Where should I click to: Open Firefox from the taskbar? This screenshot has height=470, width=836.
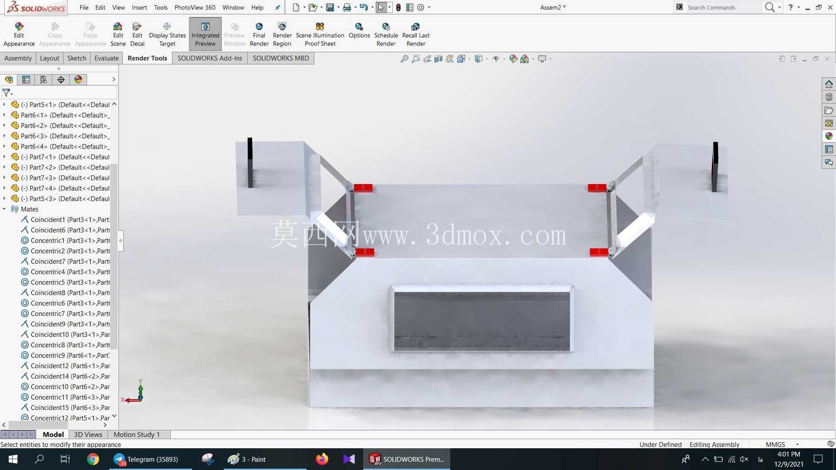coord(322,459)
